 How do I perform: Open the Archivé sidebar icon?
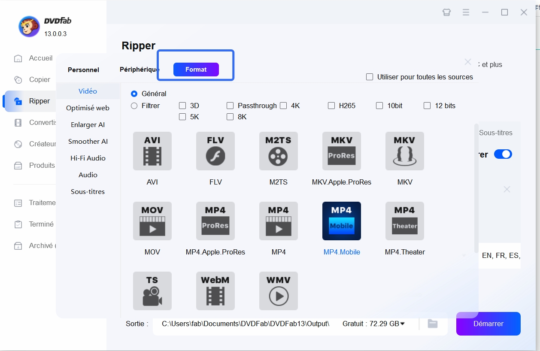18,246
